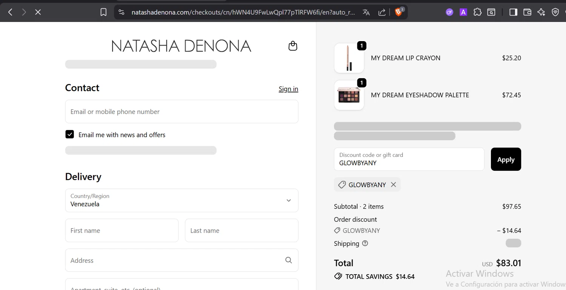Viewport: 566px width, 290px height.
Task: Click the browser forward arrow
Action: pyautogui.click(x=24, y=12)
